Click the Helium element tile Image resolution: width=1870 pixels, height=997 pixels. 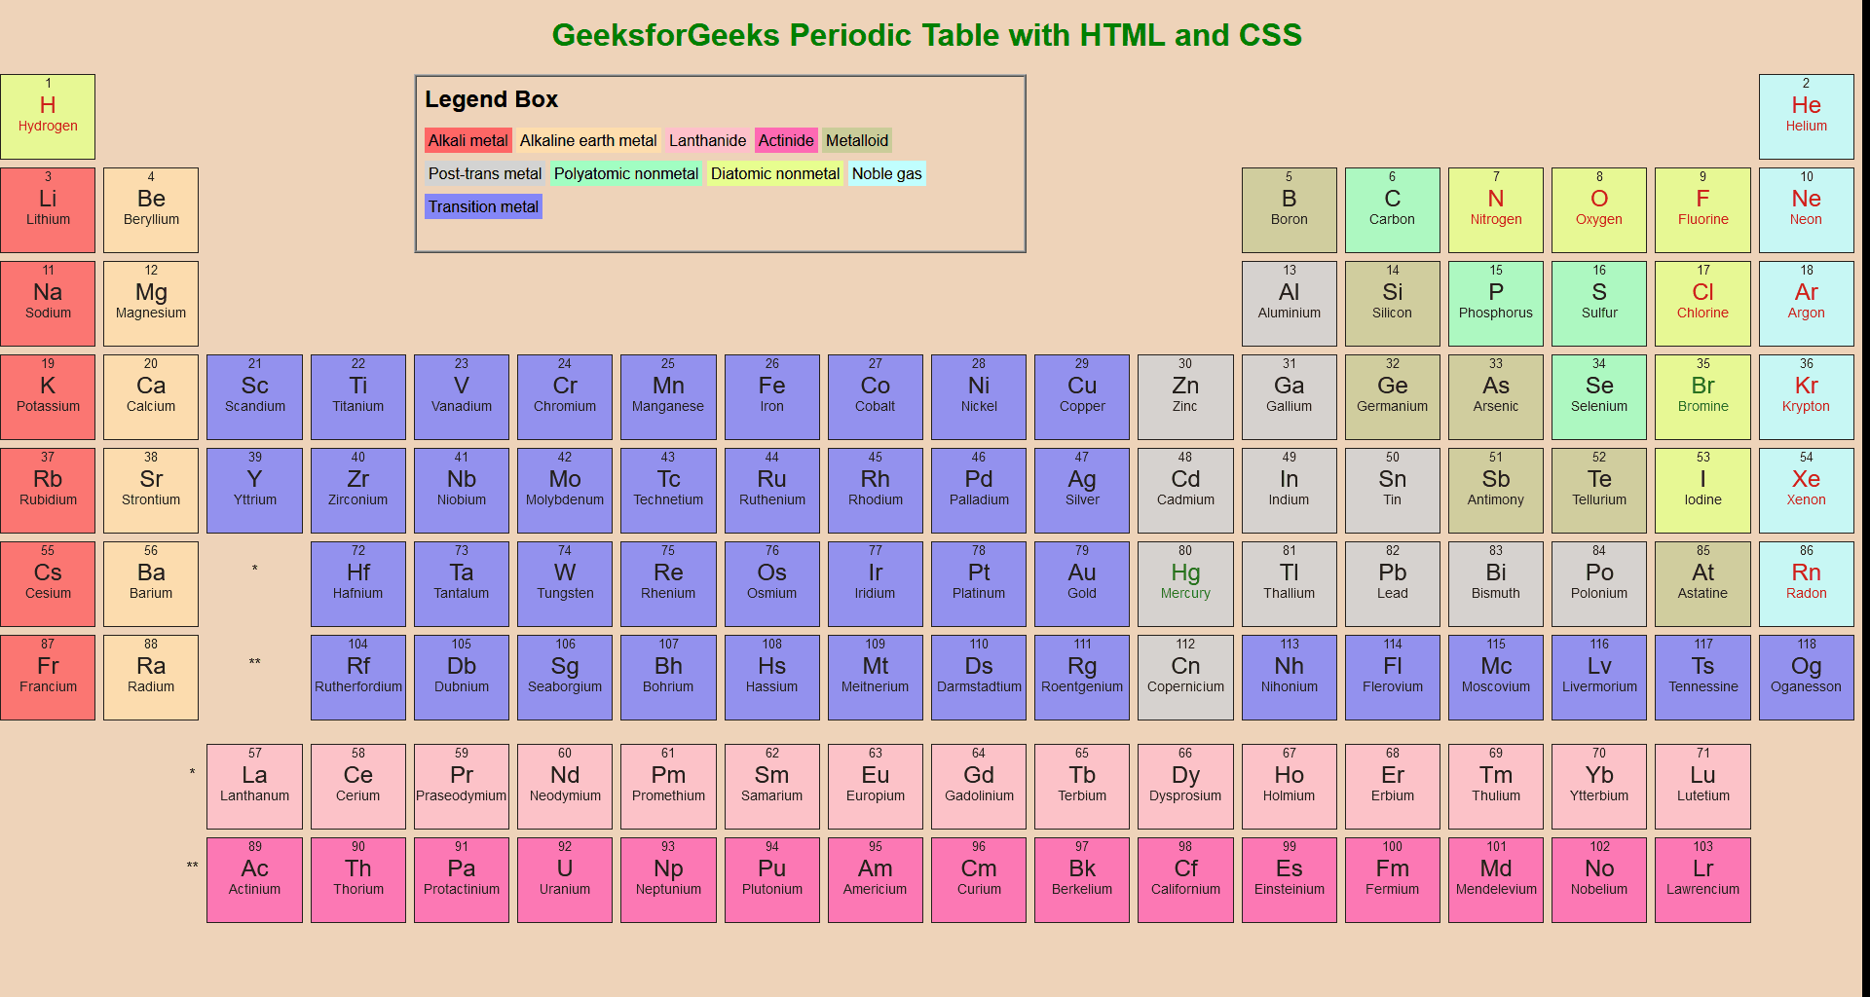1806,115
